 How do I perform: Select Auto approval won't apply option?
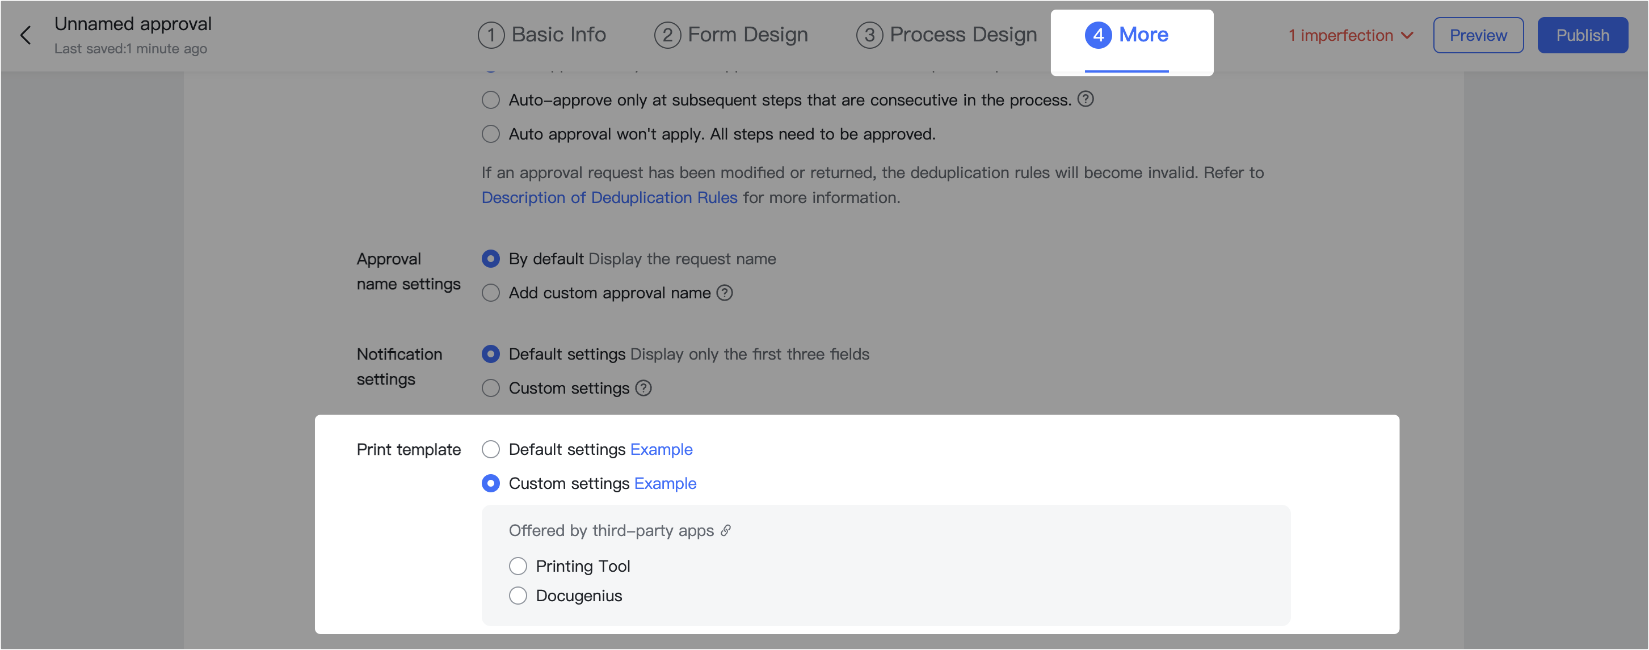[x=490, y=134]
